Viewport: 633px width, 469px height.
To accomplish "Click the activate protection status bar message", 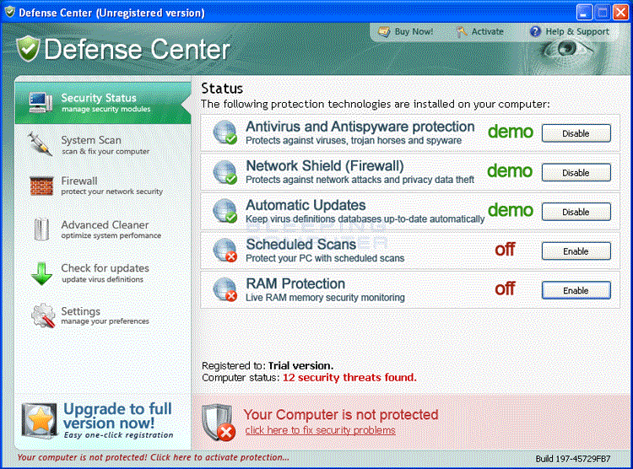I will 153,458.
